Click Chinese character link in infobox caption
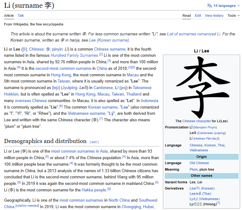The height and width of the screenshot is (210, 242). pyautogui.click(x=197, y=121)
